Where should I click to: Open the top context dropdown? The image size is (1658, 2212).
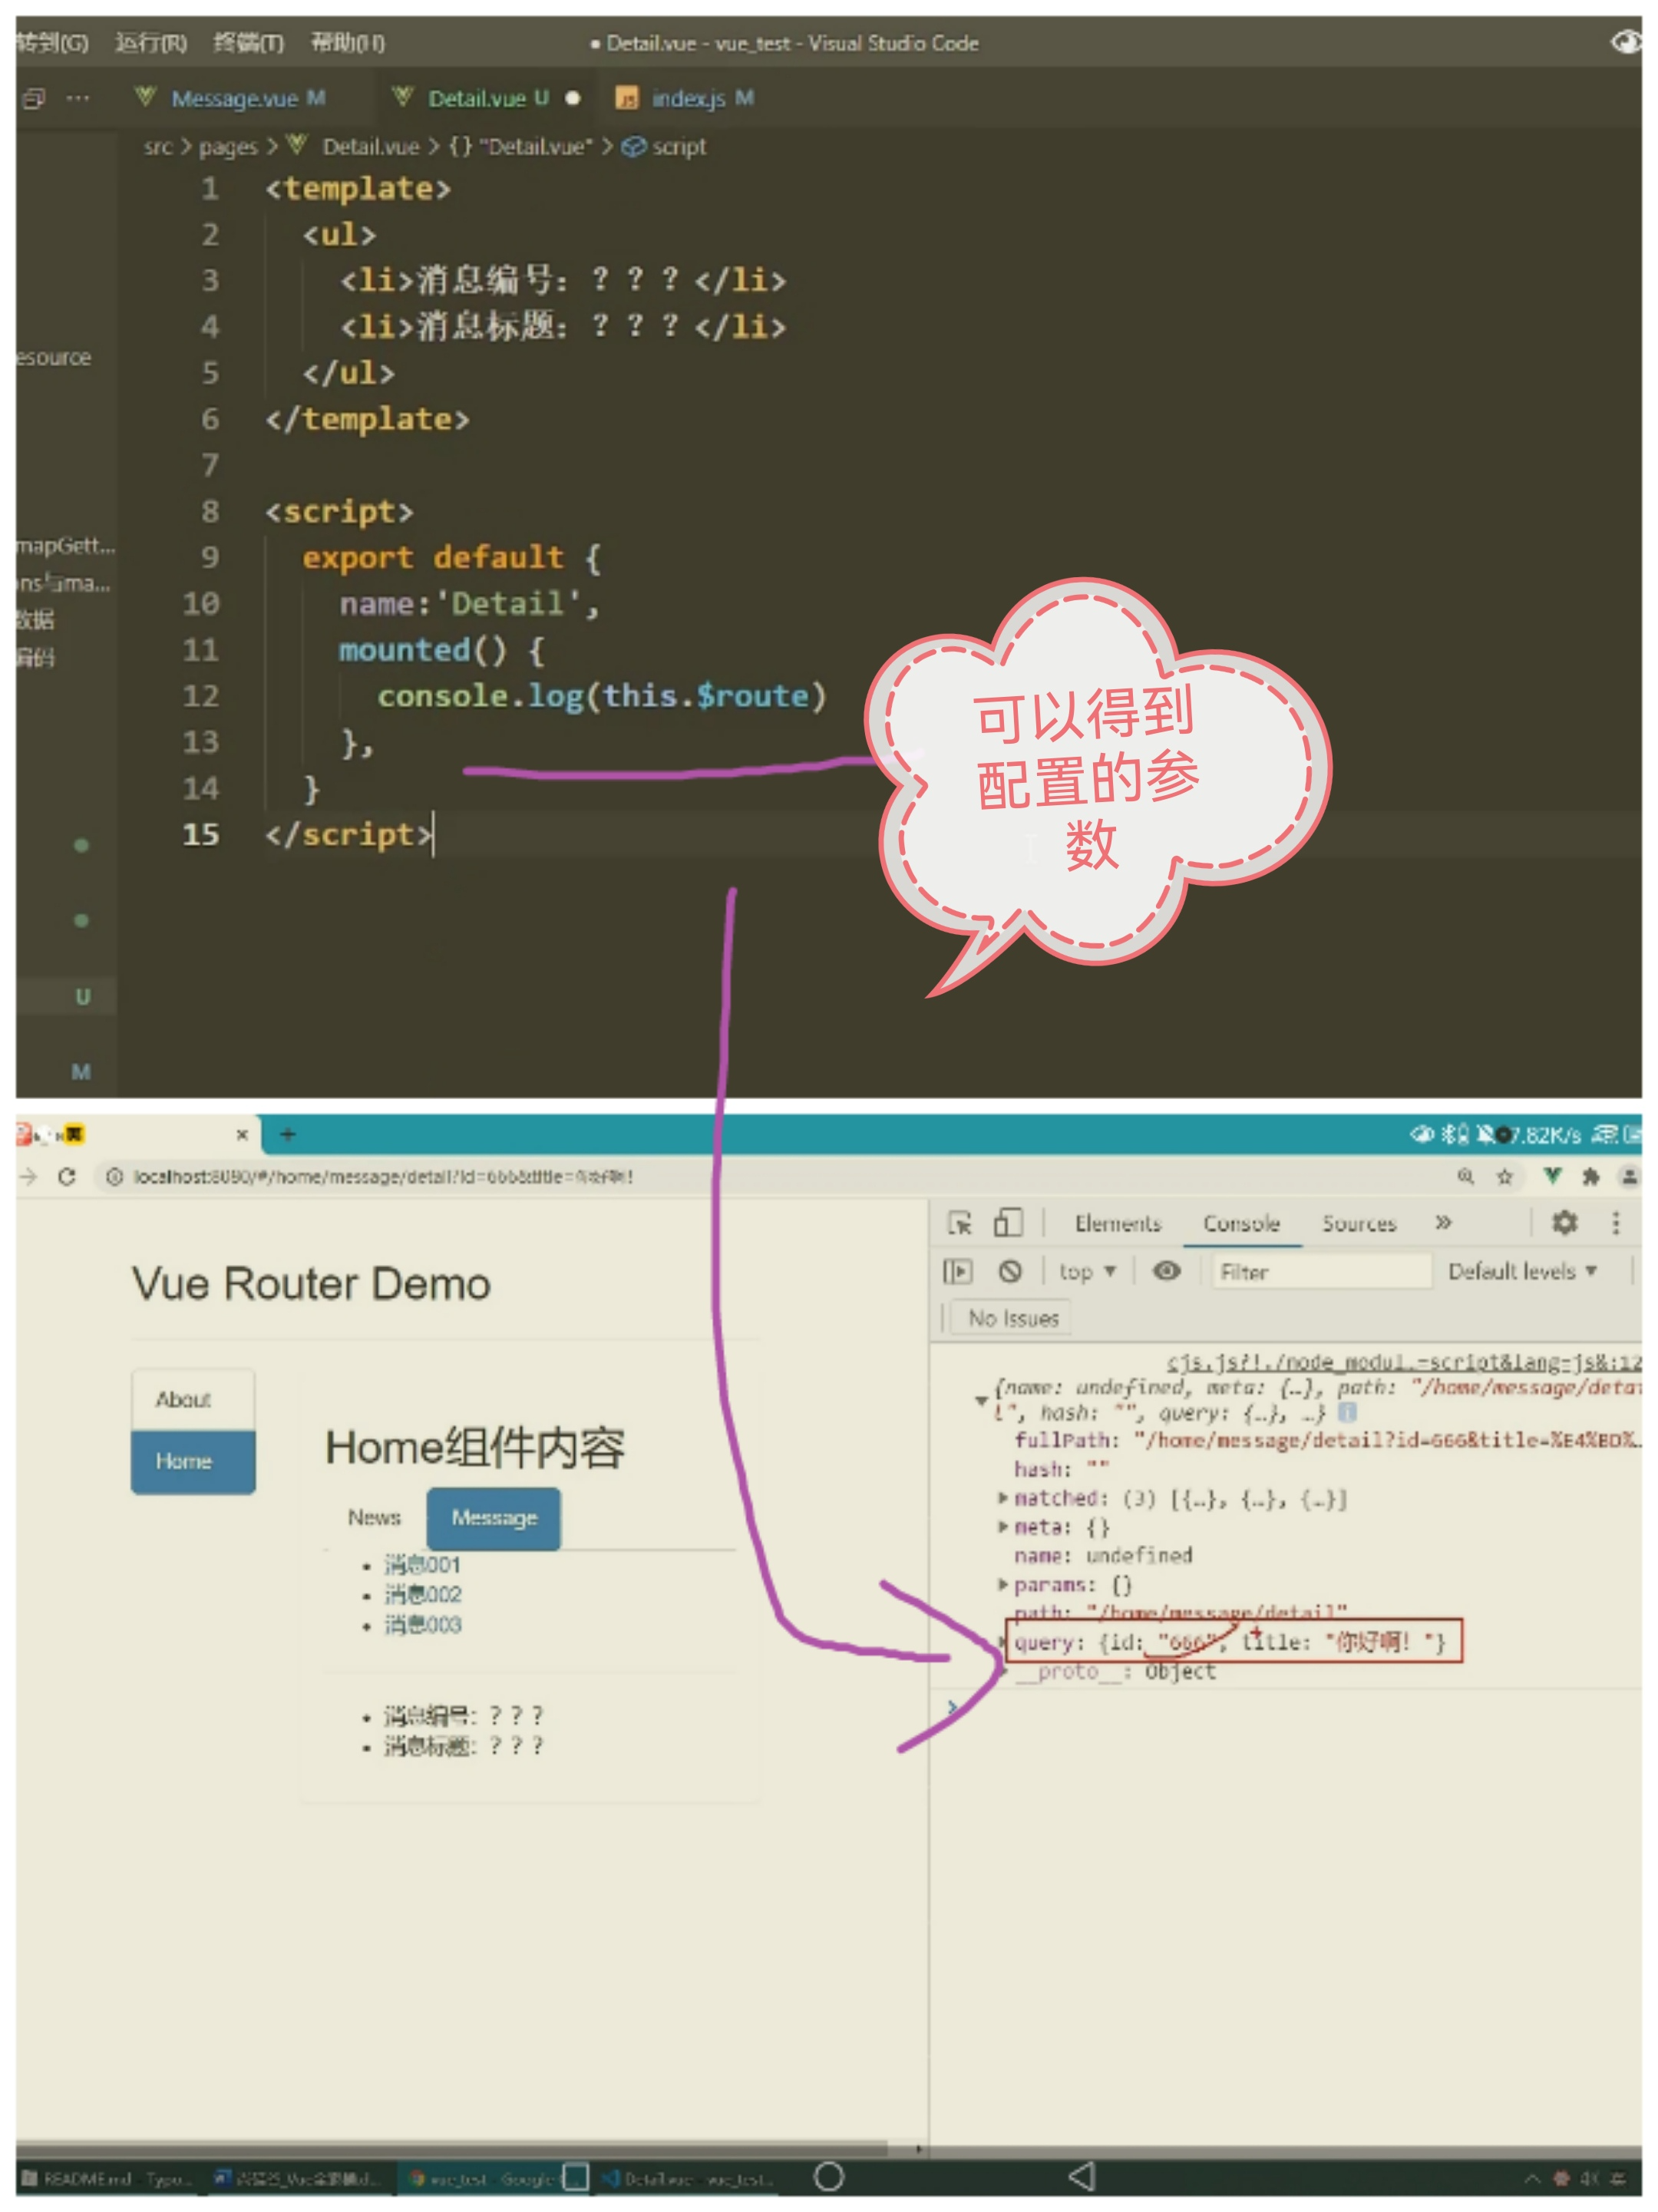[x=1087, y=1271]
